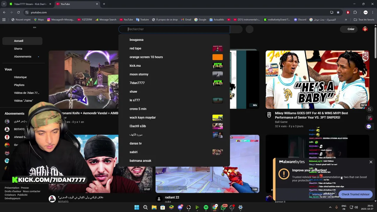This screenshot has width=377, height=212.
Task: Click the Manage settings button
Action: tap(323, 194)
